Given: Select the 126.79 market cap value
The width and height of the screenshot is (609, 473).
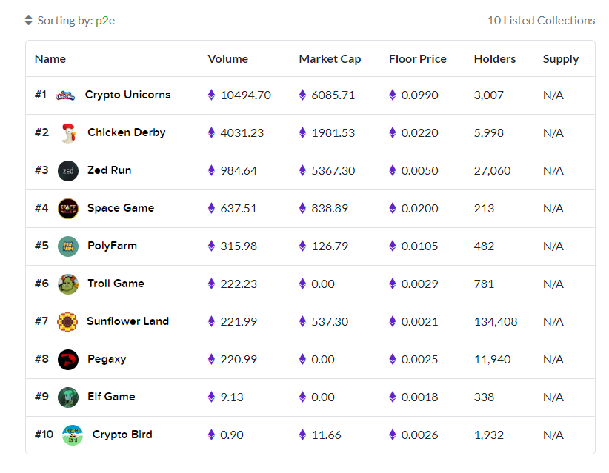Looking at the screenshot, I should tap(330, 246).
